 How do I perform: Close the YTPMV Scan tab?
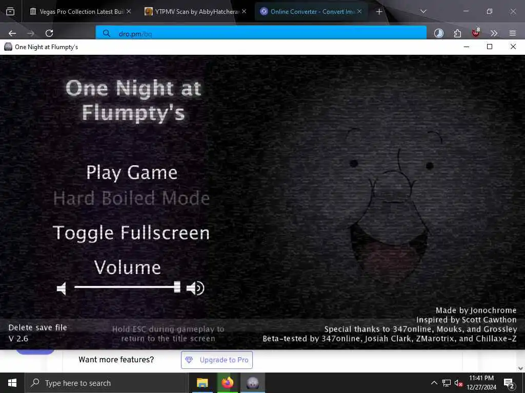click(244, 11)
